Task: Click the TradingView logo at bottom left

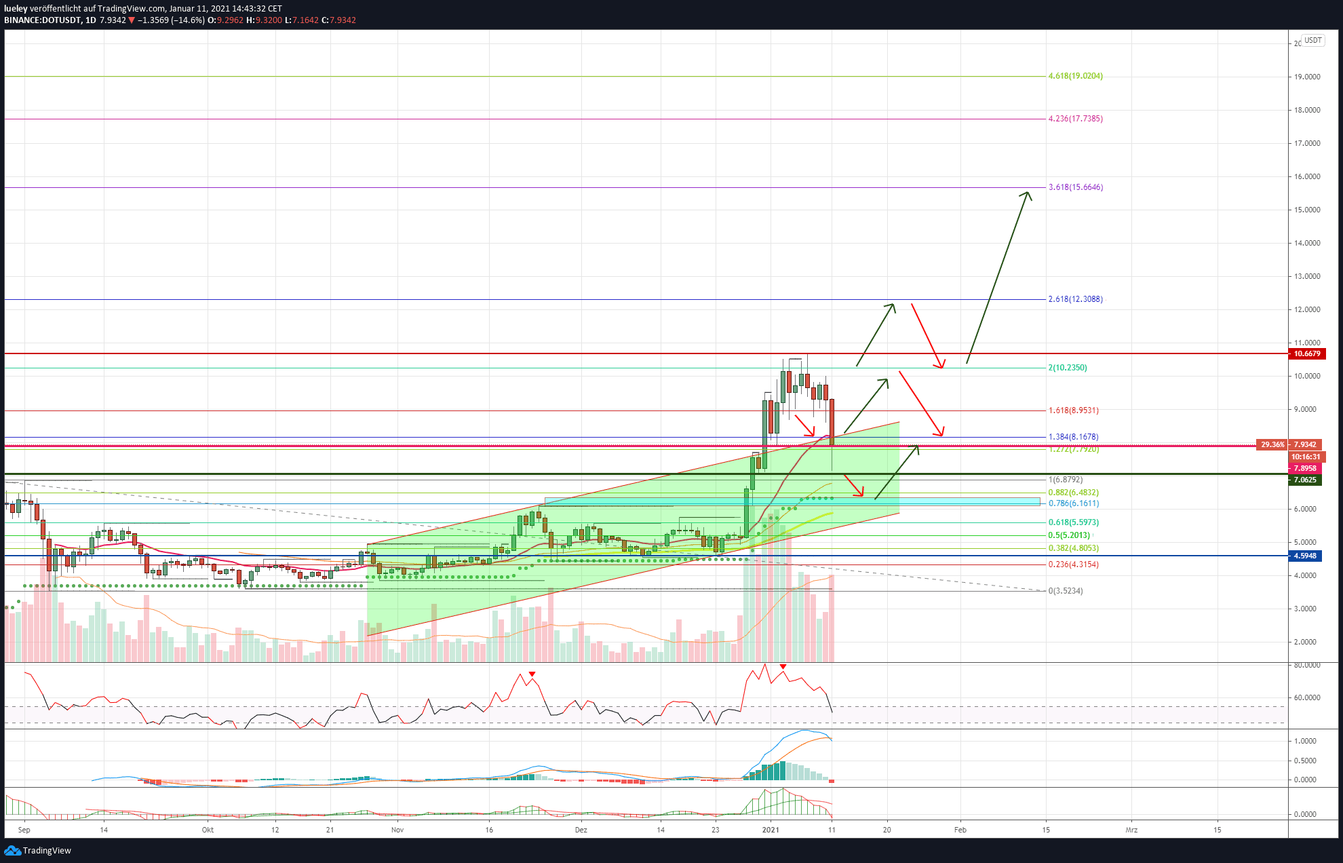Action: [x=38, y=851]
